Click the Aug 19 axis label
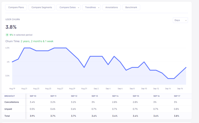Viewport: 199px width, 123px height. tap(12, 88)
